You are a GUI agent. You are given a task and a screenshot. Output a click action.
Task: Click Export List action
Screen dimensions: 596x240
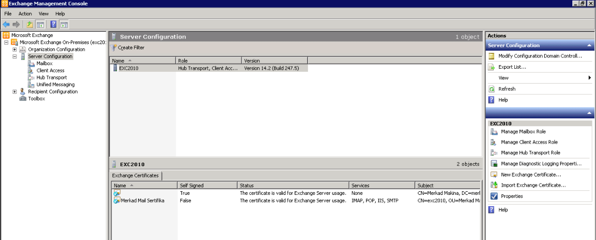click(512, 67)
